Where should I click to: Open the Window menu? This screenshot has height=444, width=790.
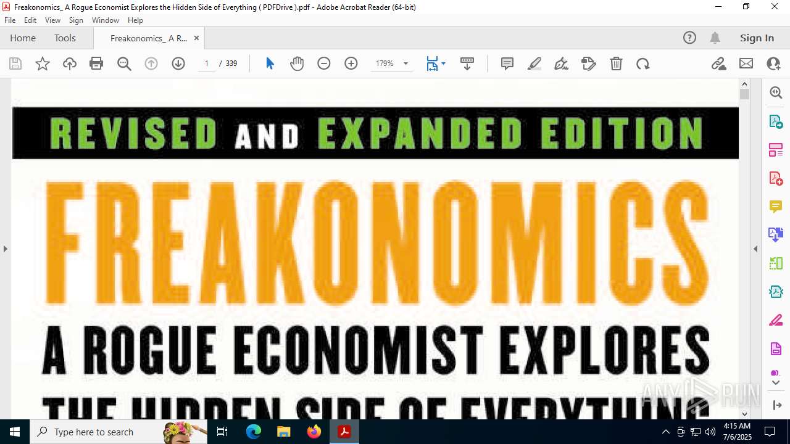click(106, 20)
